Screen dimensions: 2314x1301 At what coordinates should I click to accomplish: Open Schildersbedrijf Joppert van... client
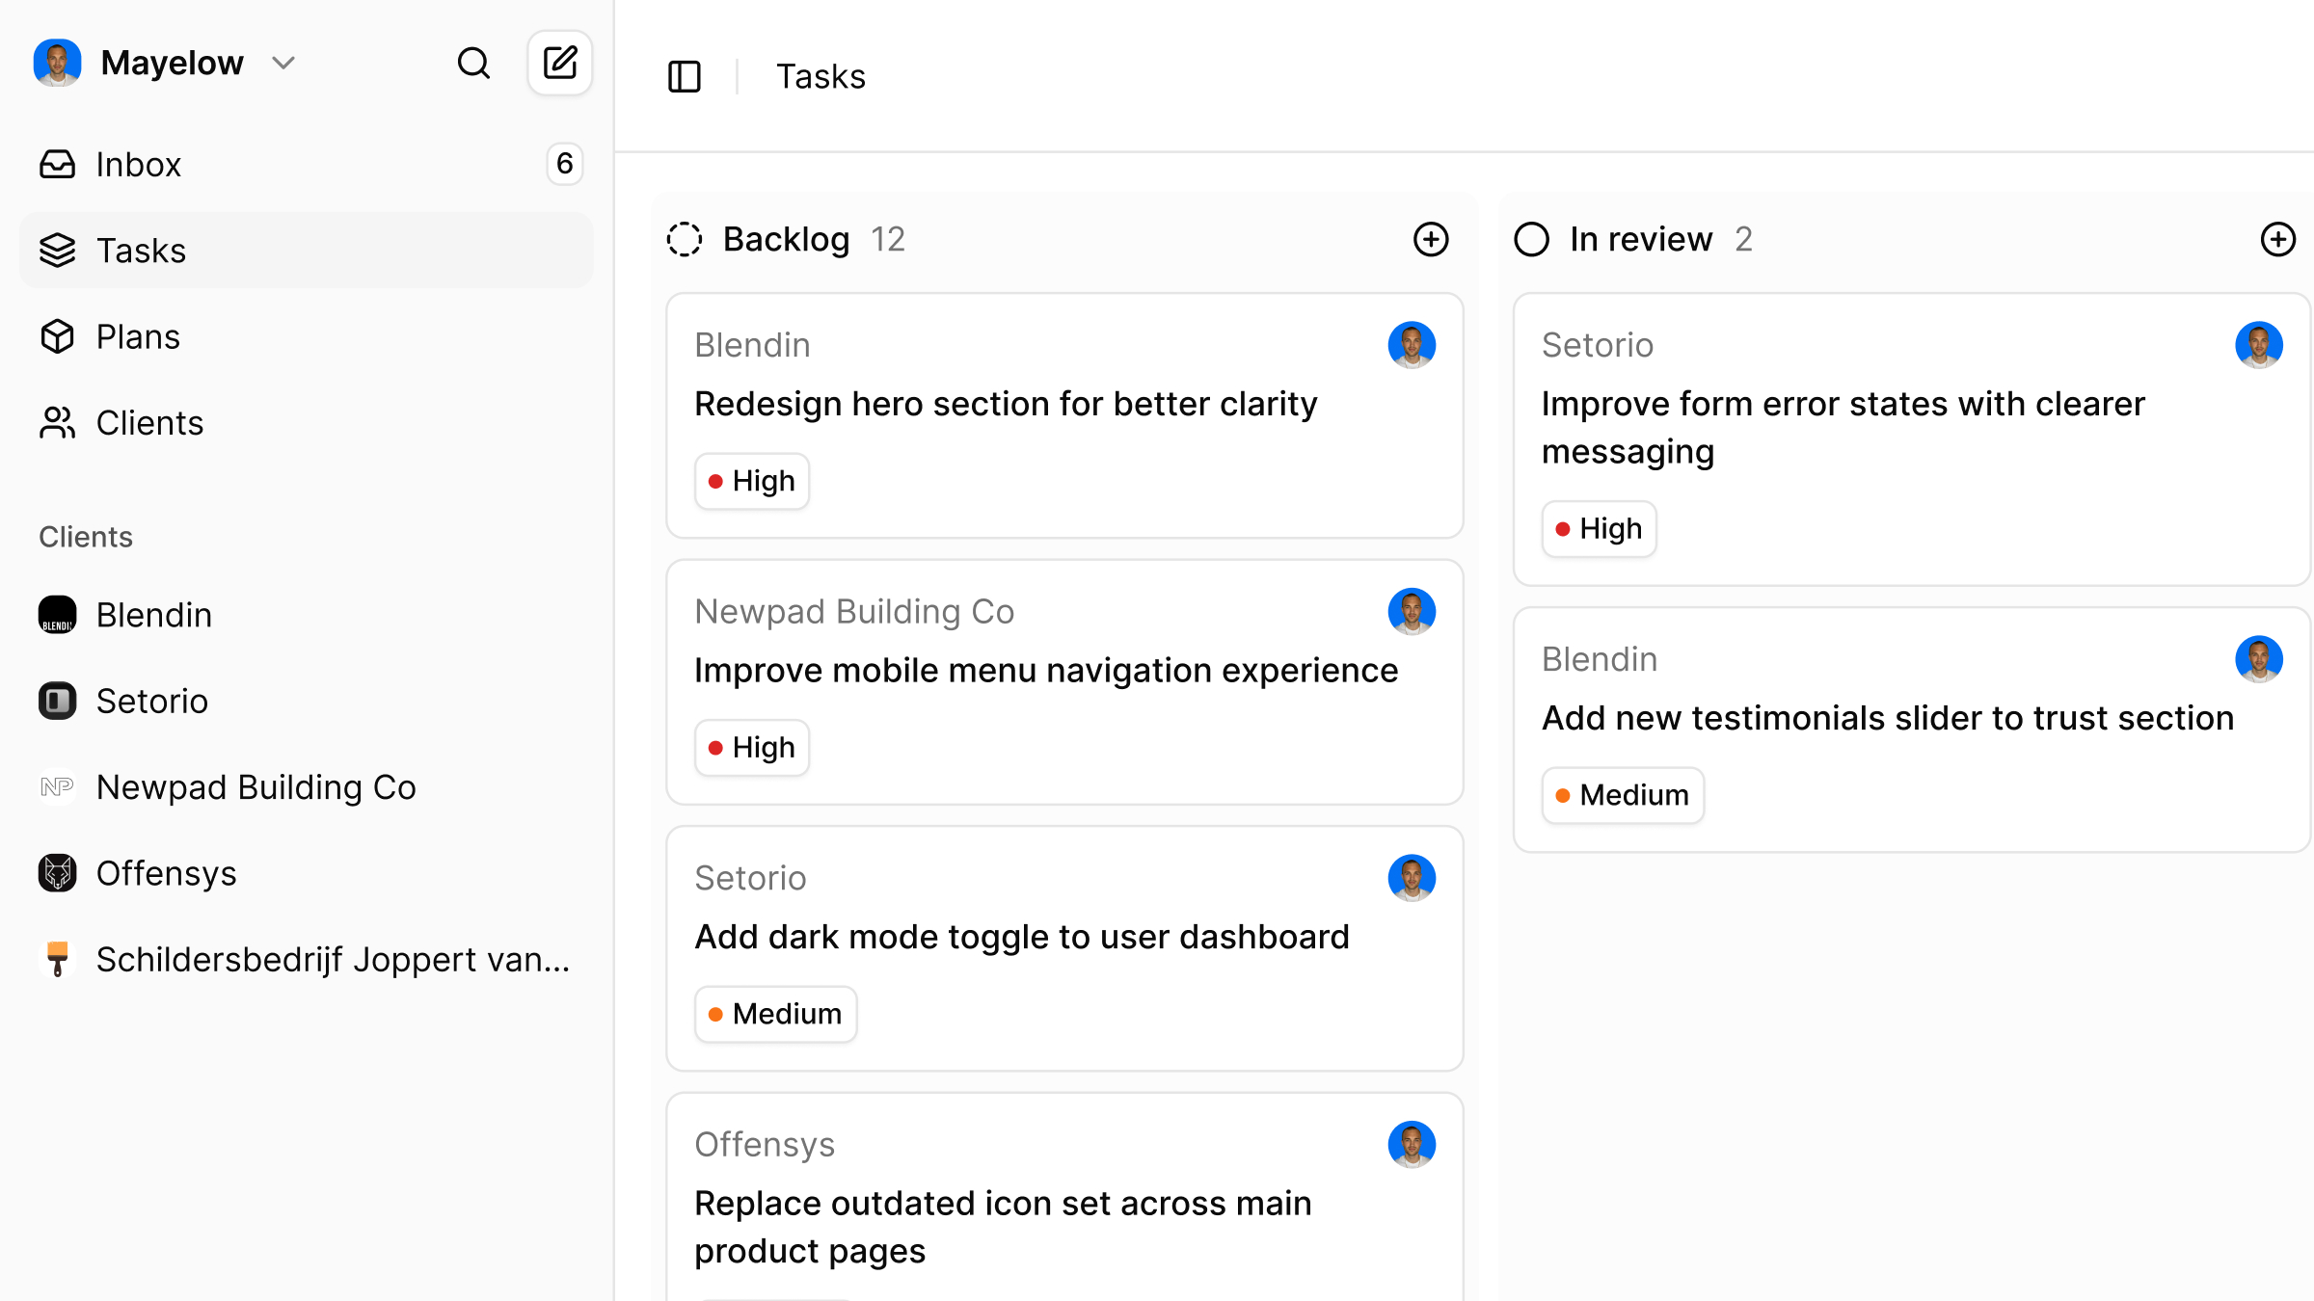(x=333, y=960)
